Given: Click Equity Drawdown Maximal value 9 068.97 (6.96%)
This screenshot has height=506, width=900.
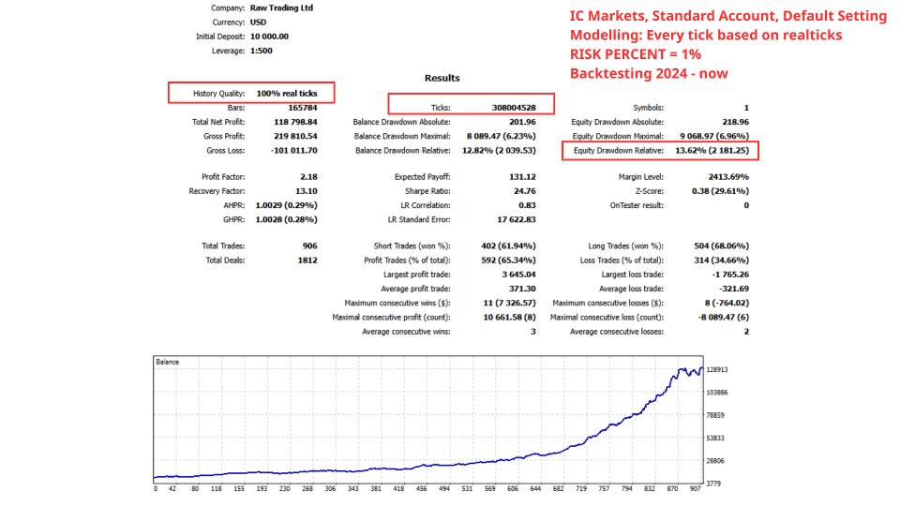Looking at the screenshot, I should (x=714, y=137).
